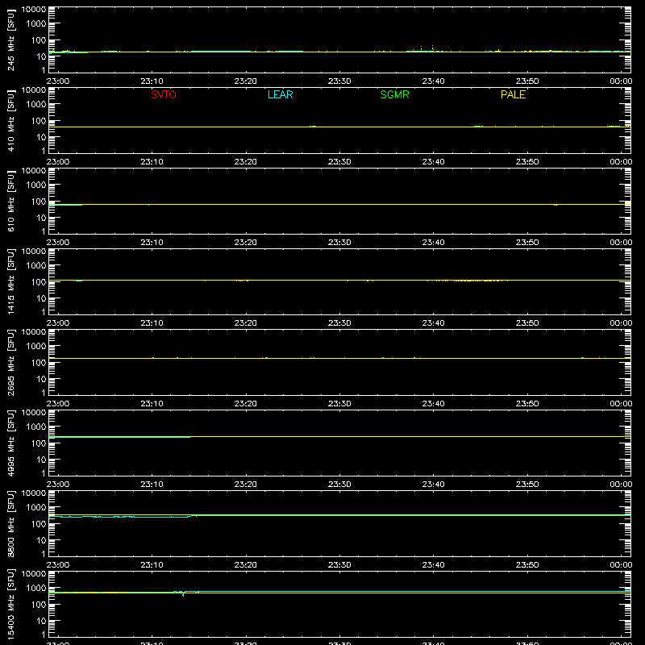Click 23:30 label under the 410 MHz plot
Screen dimensions: 645x645
tap(339, 162)
